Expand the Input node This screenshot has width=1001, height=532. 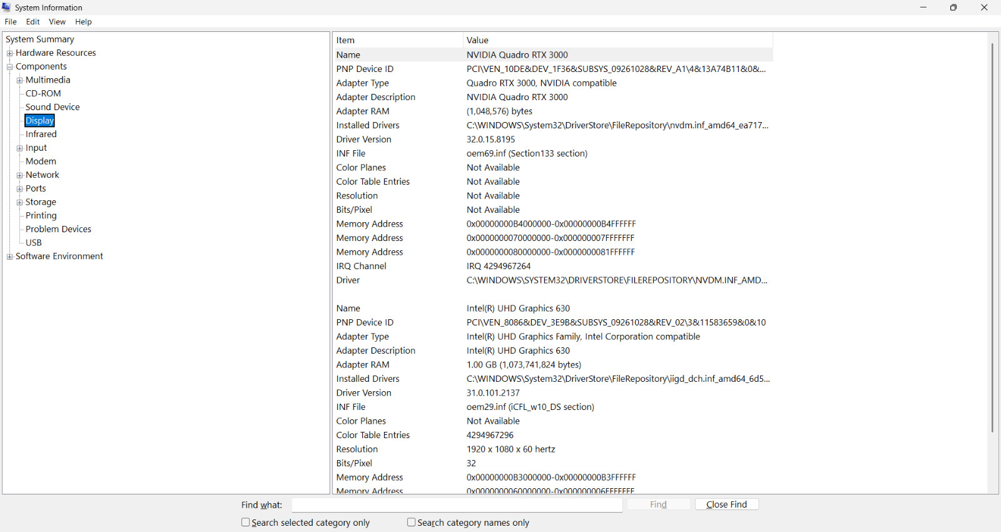[20, 148]
